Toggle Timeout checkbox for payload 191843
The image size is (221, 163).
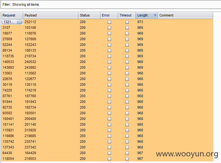pos(127,102)
